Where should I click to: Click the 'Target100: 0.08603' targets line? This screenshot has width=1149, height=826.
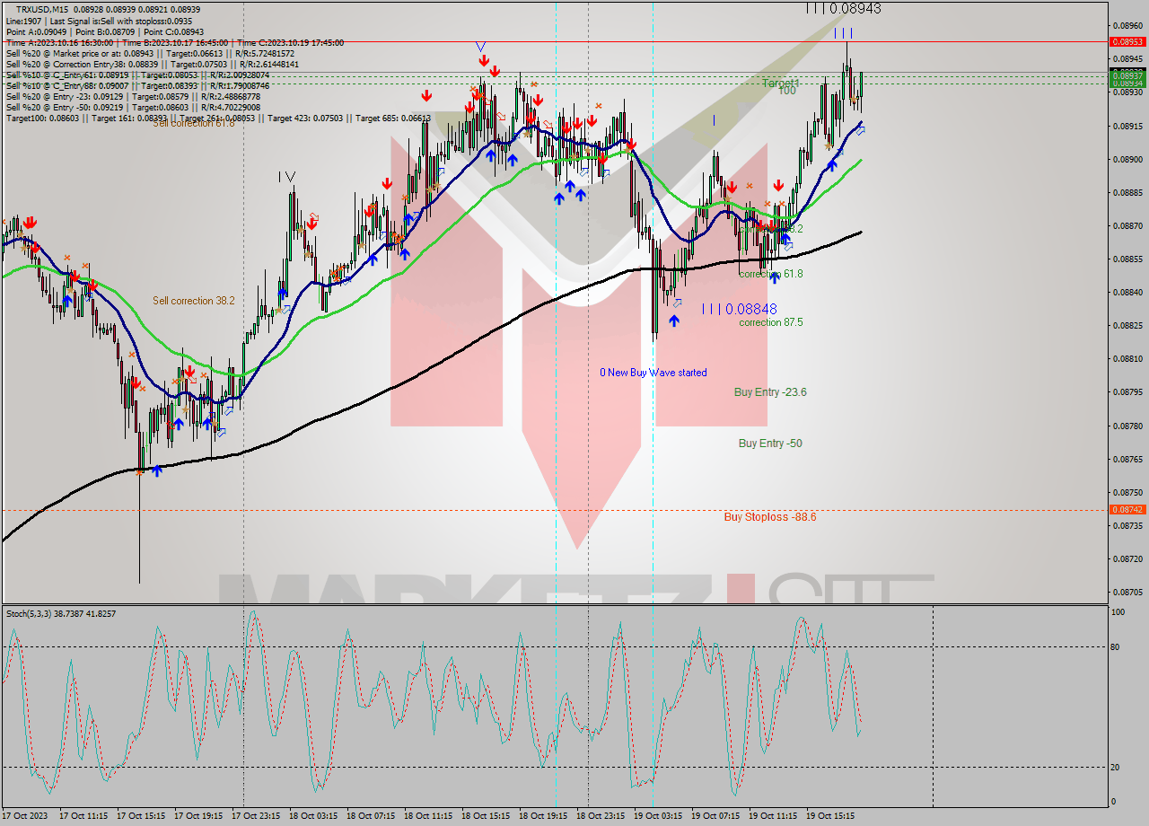(218, 118)
